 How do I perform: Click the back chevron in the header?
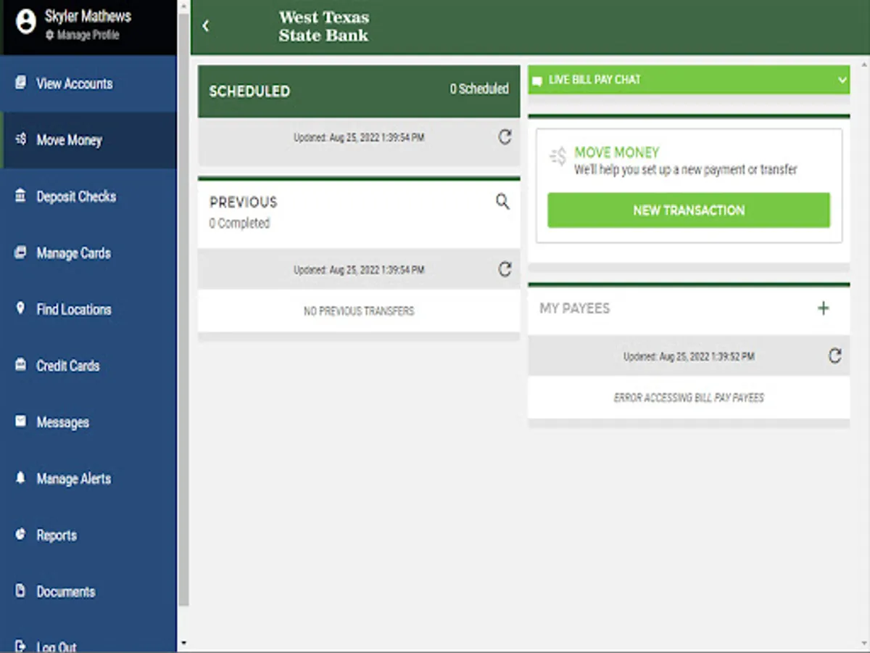pyautogui.click(x=206, y=25)
